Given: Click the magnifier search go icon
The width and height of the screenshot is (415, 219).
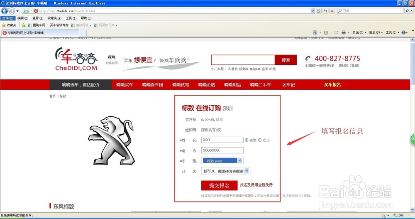Looking at the screenshot, I should (407, 11).
